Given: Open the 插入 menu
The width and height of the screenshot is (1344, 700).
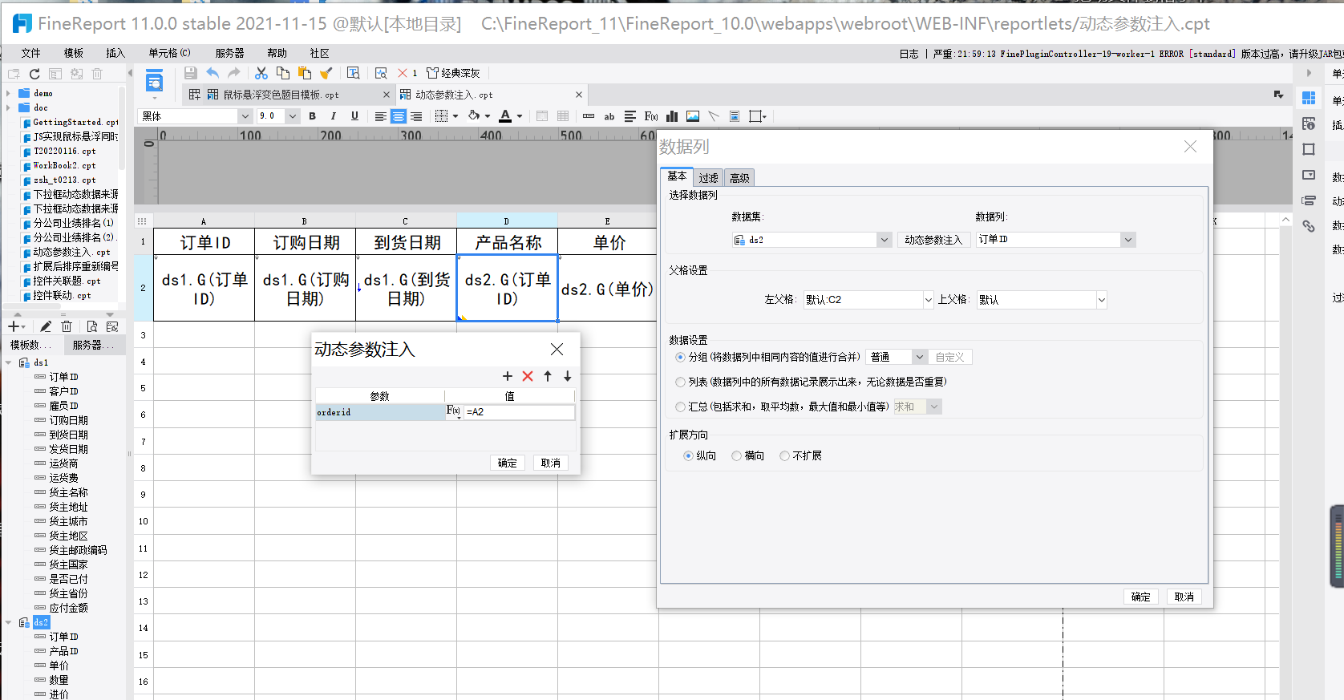Looking at the screenshot, I should pyautogui.click(x=115, y=53).
